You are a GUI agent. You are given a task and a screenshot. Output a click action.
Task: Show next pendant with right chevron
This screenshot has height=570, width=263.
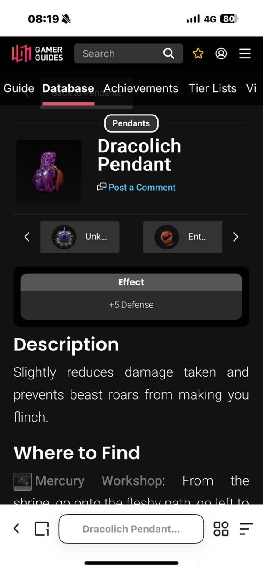235,237
